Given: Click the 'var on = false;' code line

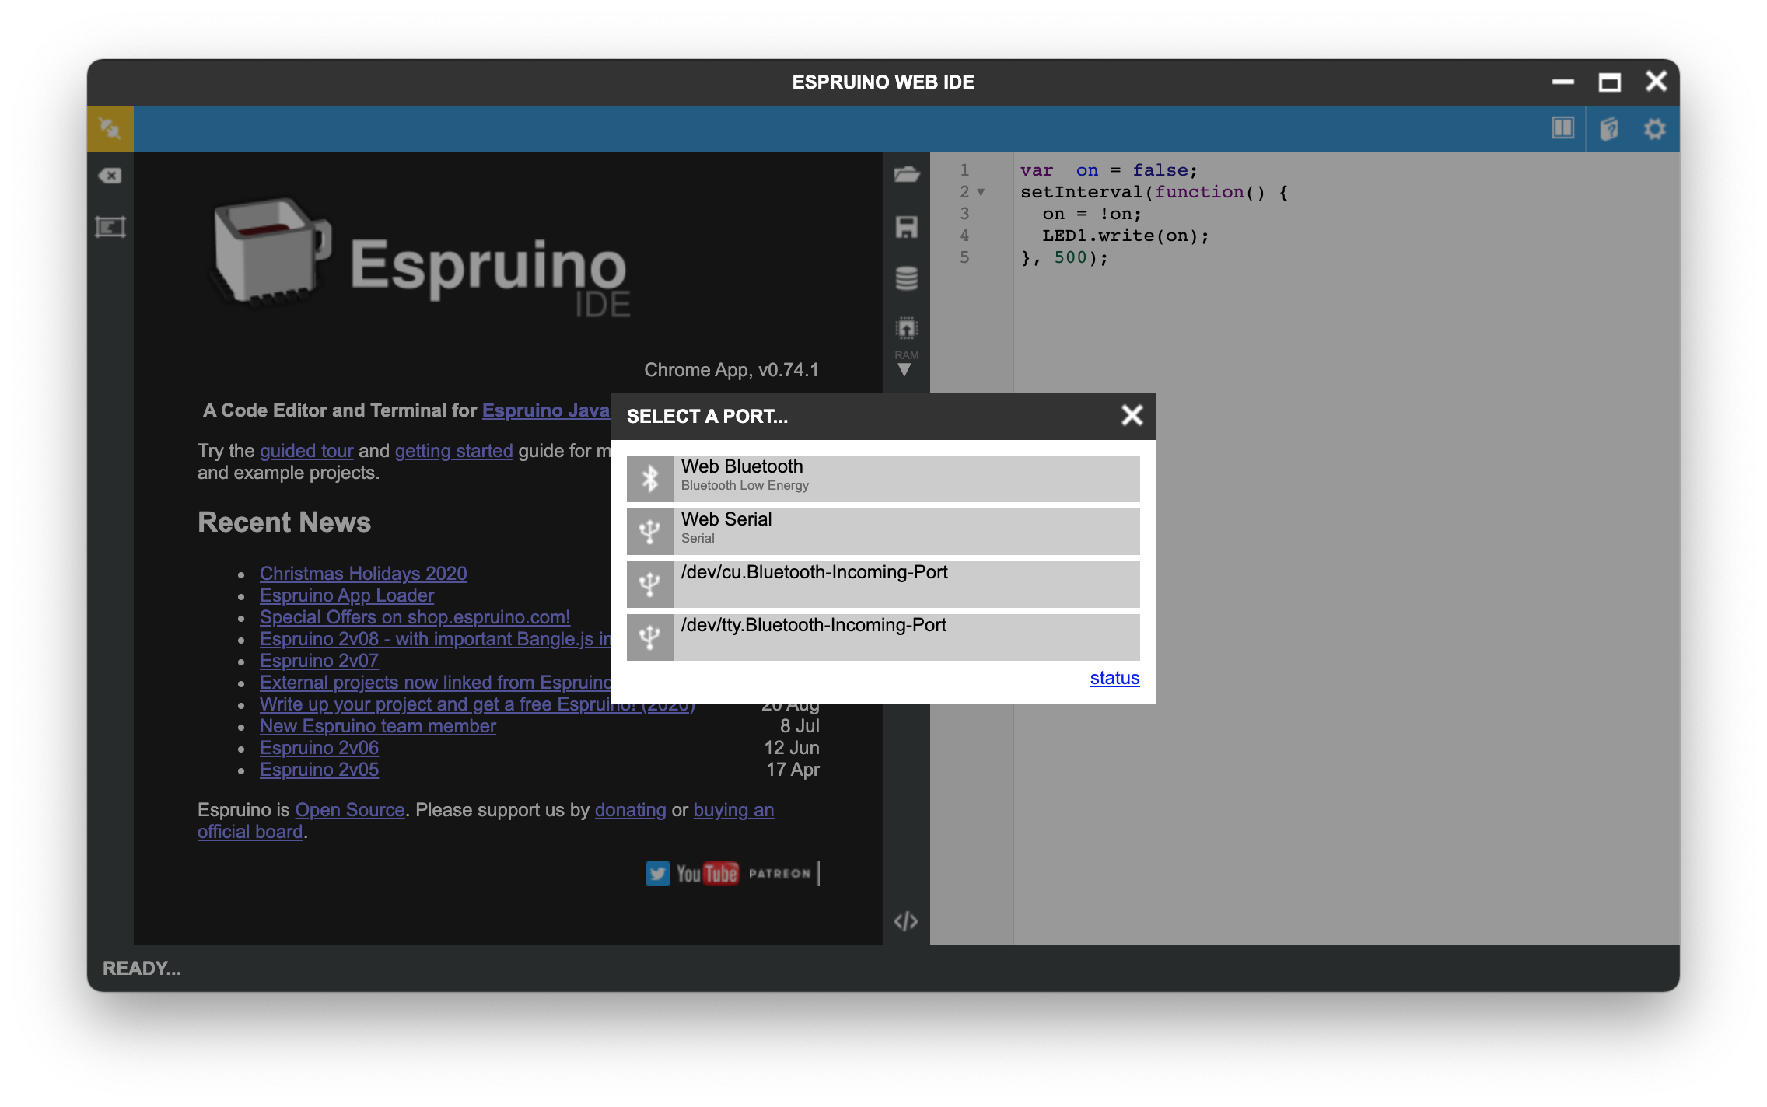Looking at the screenshot, I should (1109, 170).
